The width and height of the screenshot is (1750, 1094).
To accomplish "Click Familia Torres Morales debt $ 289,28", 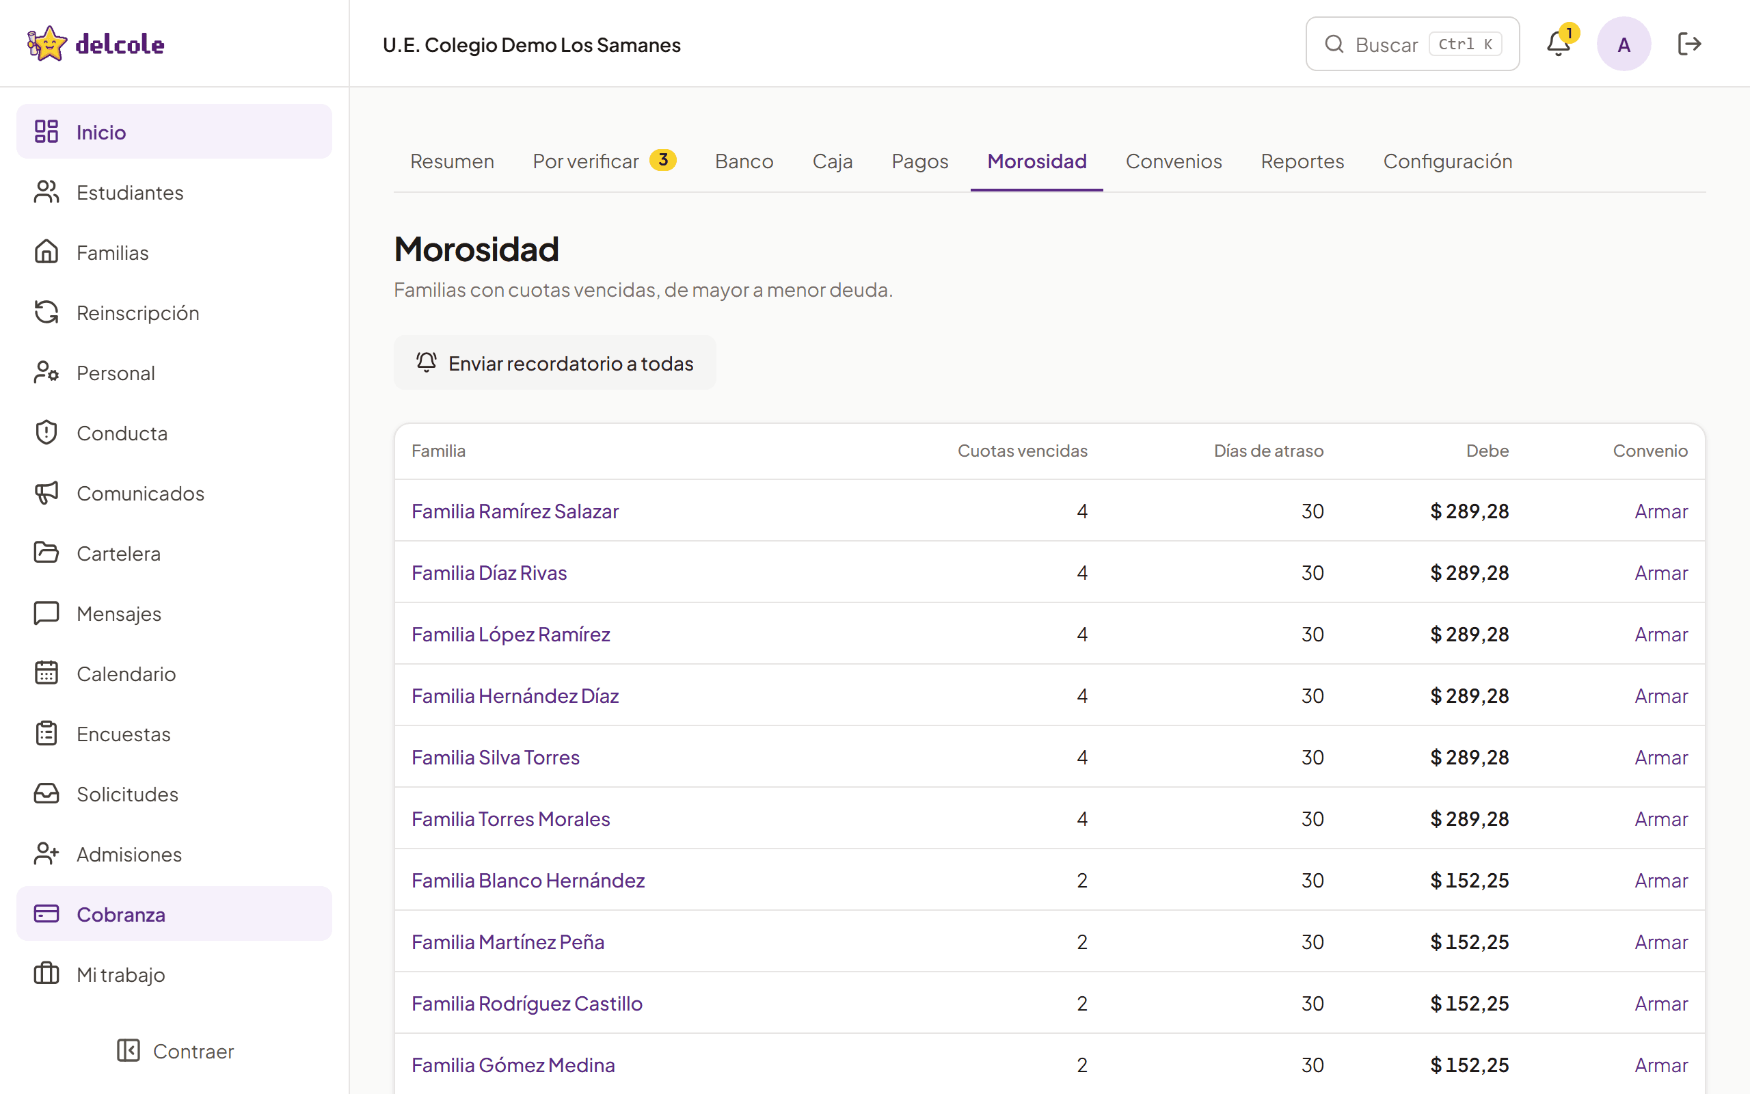I will [x=1470, y=818].
